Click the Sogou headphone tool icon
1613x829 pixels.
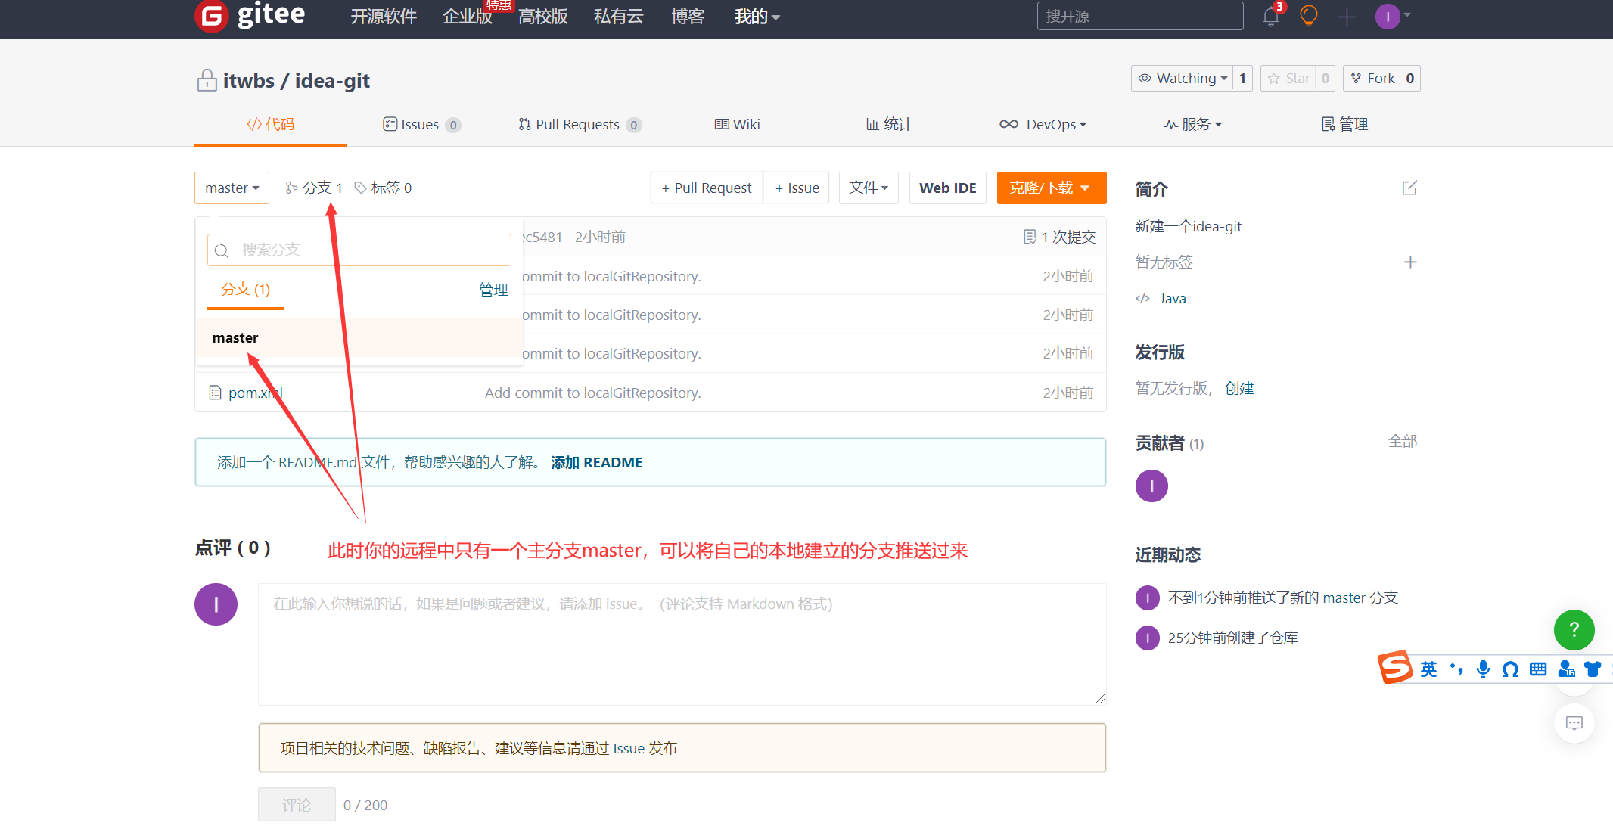(1510, 669)
